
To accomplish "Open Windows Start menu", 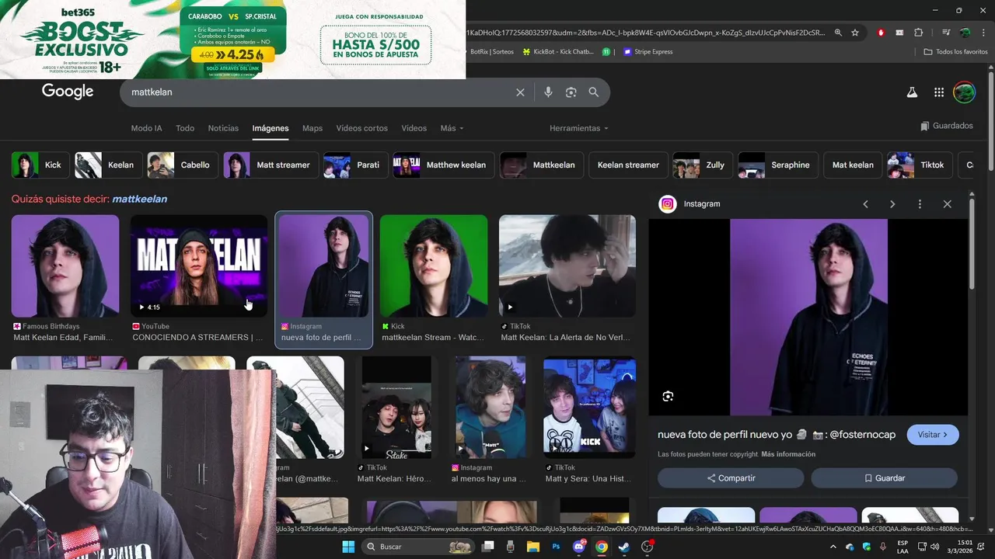I will [348, 547].
